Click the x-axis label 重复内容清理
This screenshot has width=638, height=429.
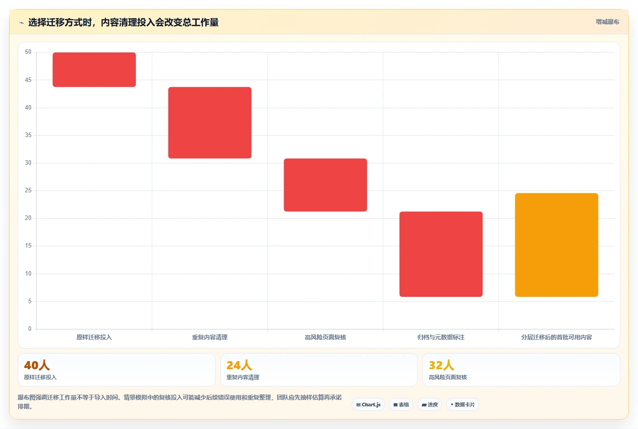[210, 337]
